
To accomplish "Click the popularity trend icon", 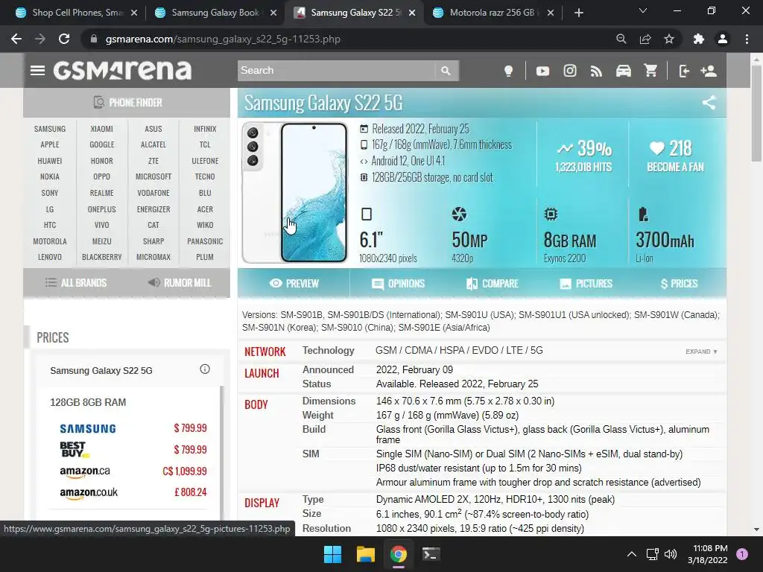I will [x=565, y=148].
